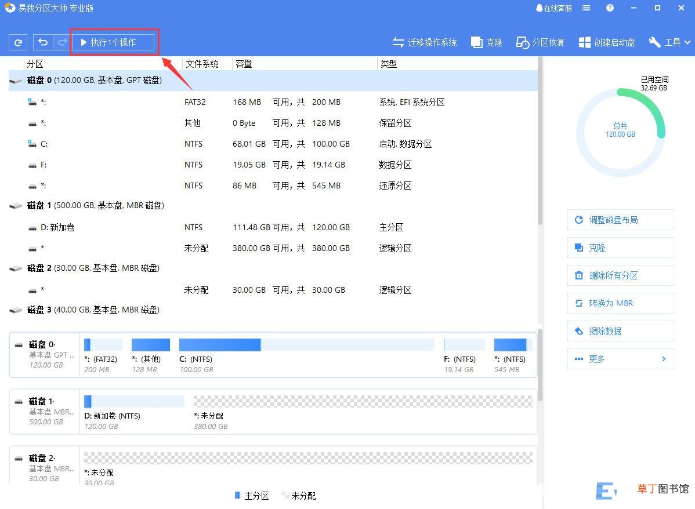Click the refresh icon in the toolbar
The image size is (695, 509).
point(18,42)
